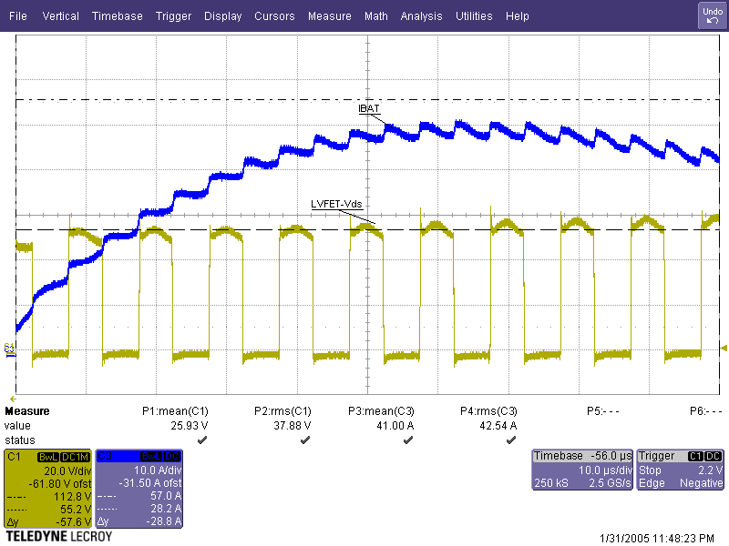729x546 pixels.
Task: Click the yellow trigger level arrow at right edge
Action: tap(724, 348)
